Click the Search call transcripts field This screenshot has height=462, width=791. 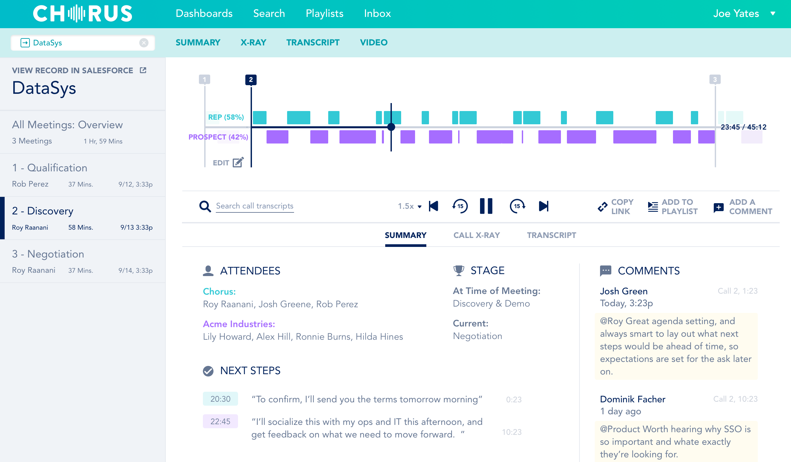pos(255,206)
